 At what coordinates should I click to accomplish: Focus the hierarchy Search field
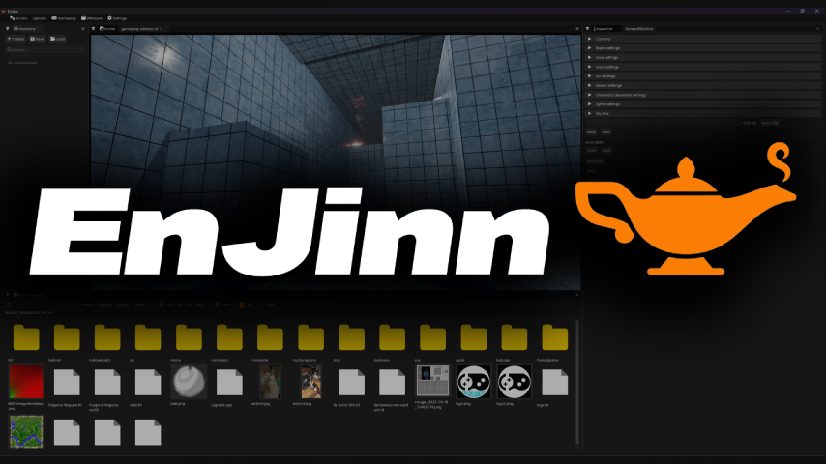point(45,50)
